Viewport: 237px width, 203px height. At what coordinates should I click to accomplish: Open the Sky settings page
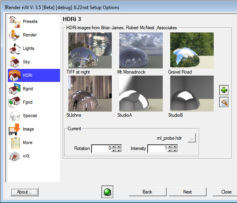(26, 62)
